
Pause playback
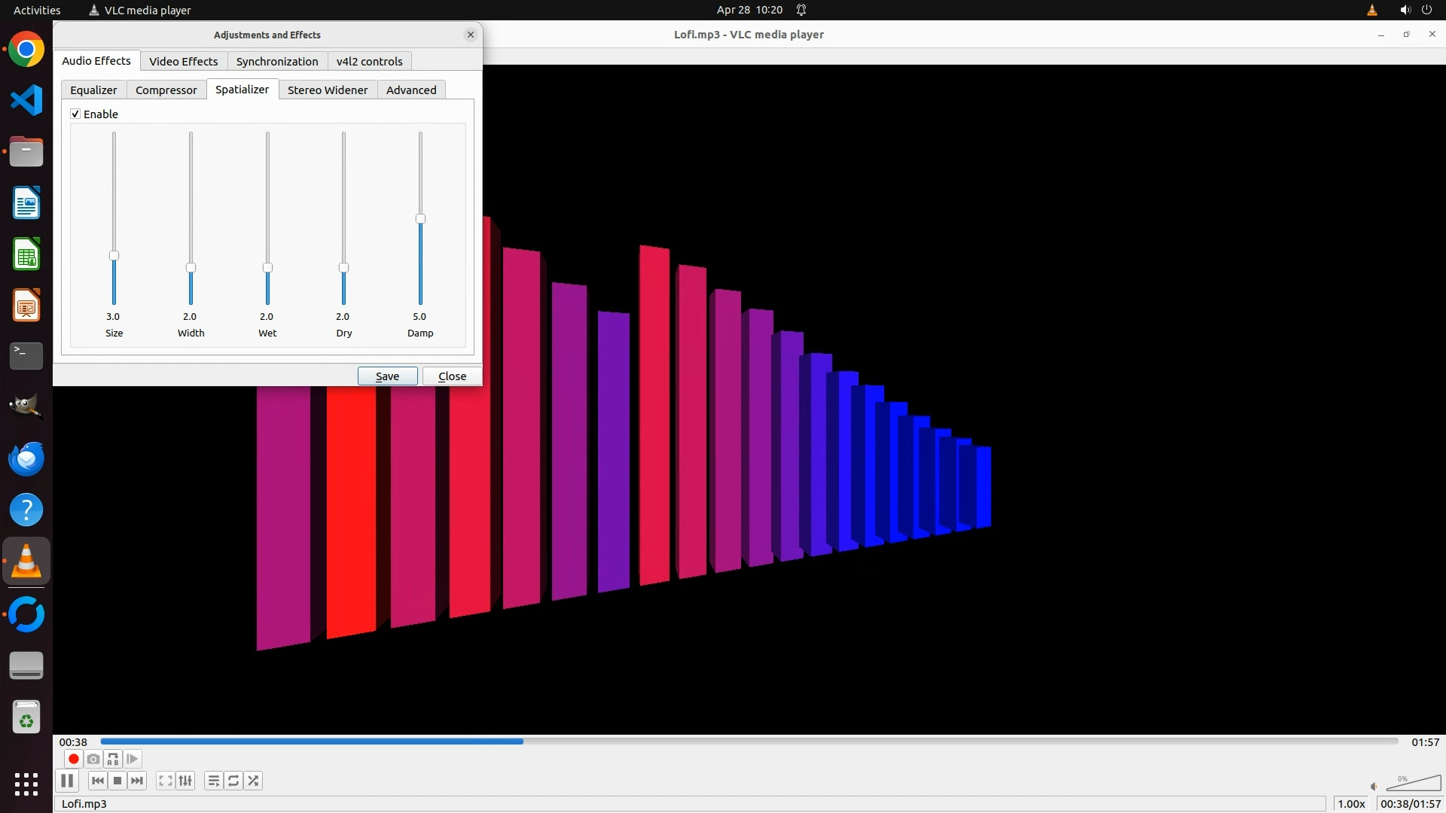point(67,781)
